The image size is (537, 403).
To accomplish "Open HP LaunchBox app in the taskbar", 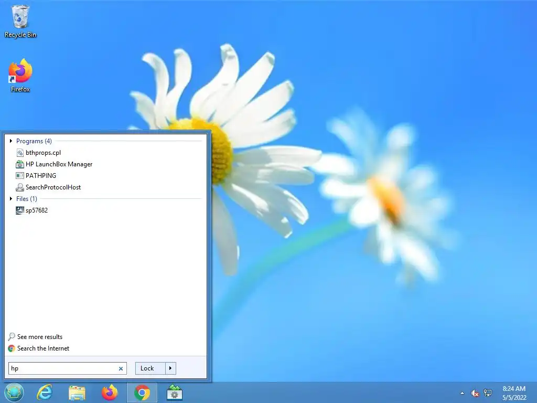I will 174,393.
